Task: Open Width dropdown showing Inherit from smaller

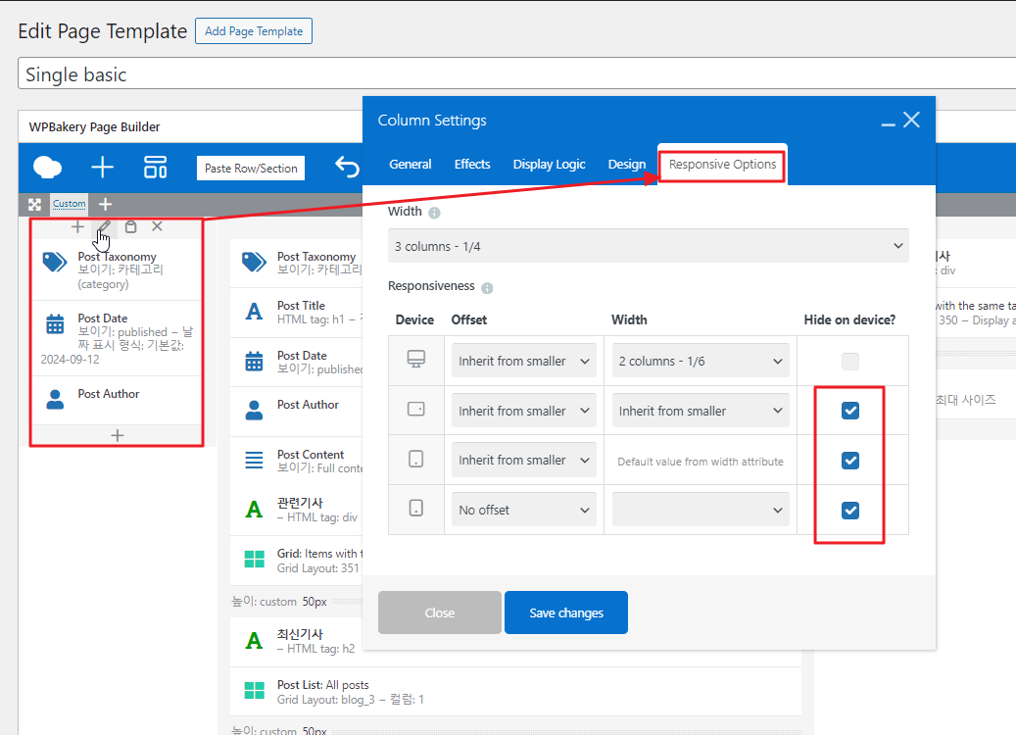Action: [701, 411]
